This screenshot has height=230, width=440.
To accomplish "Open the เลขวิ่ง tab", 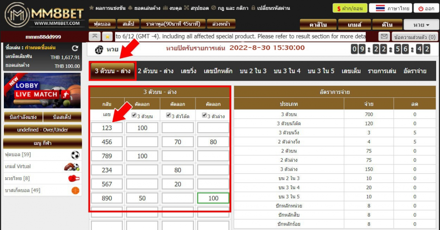I will pyautogui.click(x=189, y=71).
